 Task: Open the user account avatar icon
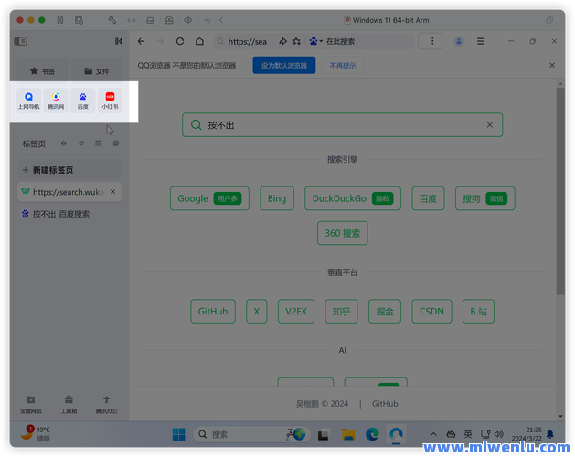point(458,41)
